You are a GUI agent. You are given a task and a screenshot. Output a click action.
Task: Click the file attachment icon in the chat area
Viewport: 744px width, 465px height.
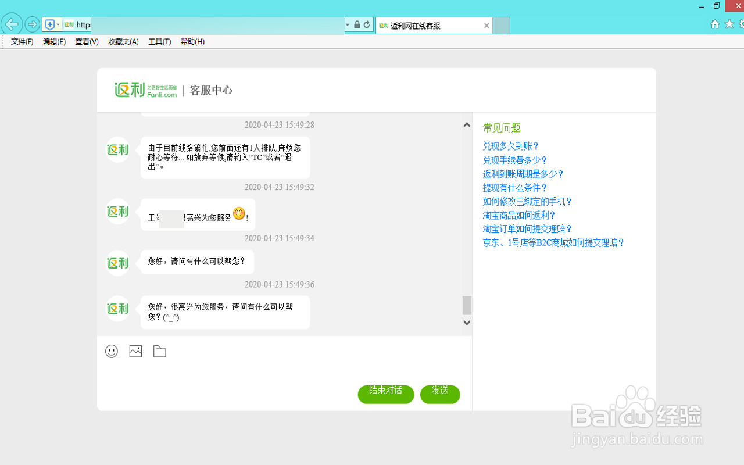[159, 351]
